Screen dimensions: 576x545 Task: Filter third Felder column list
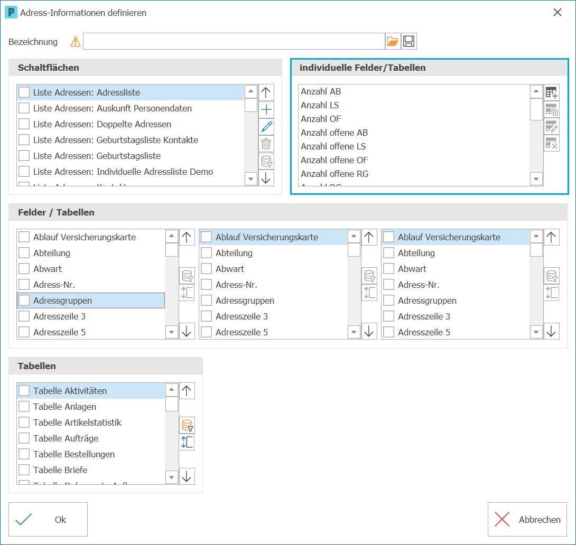tap(551, 276)
